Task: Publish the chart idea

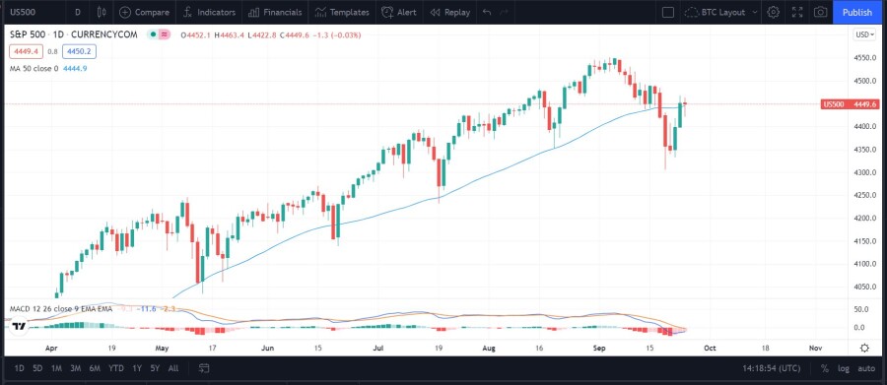Action: pyautogui.click(x=857, y=12)
